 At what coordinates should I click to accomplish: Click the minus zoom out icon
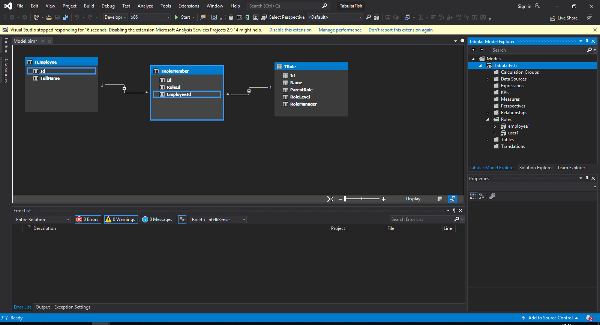click(340, 199)
